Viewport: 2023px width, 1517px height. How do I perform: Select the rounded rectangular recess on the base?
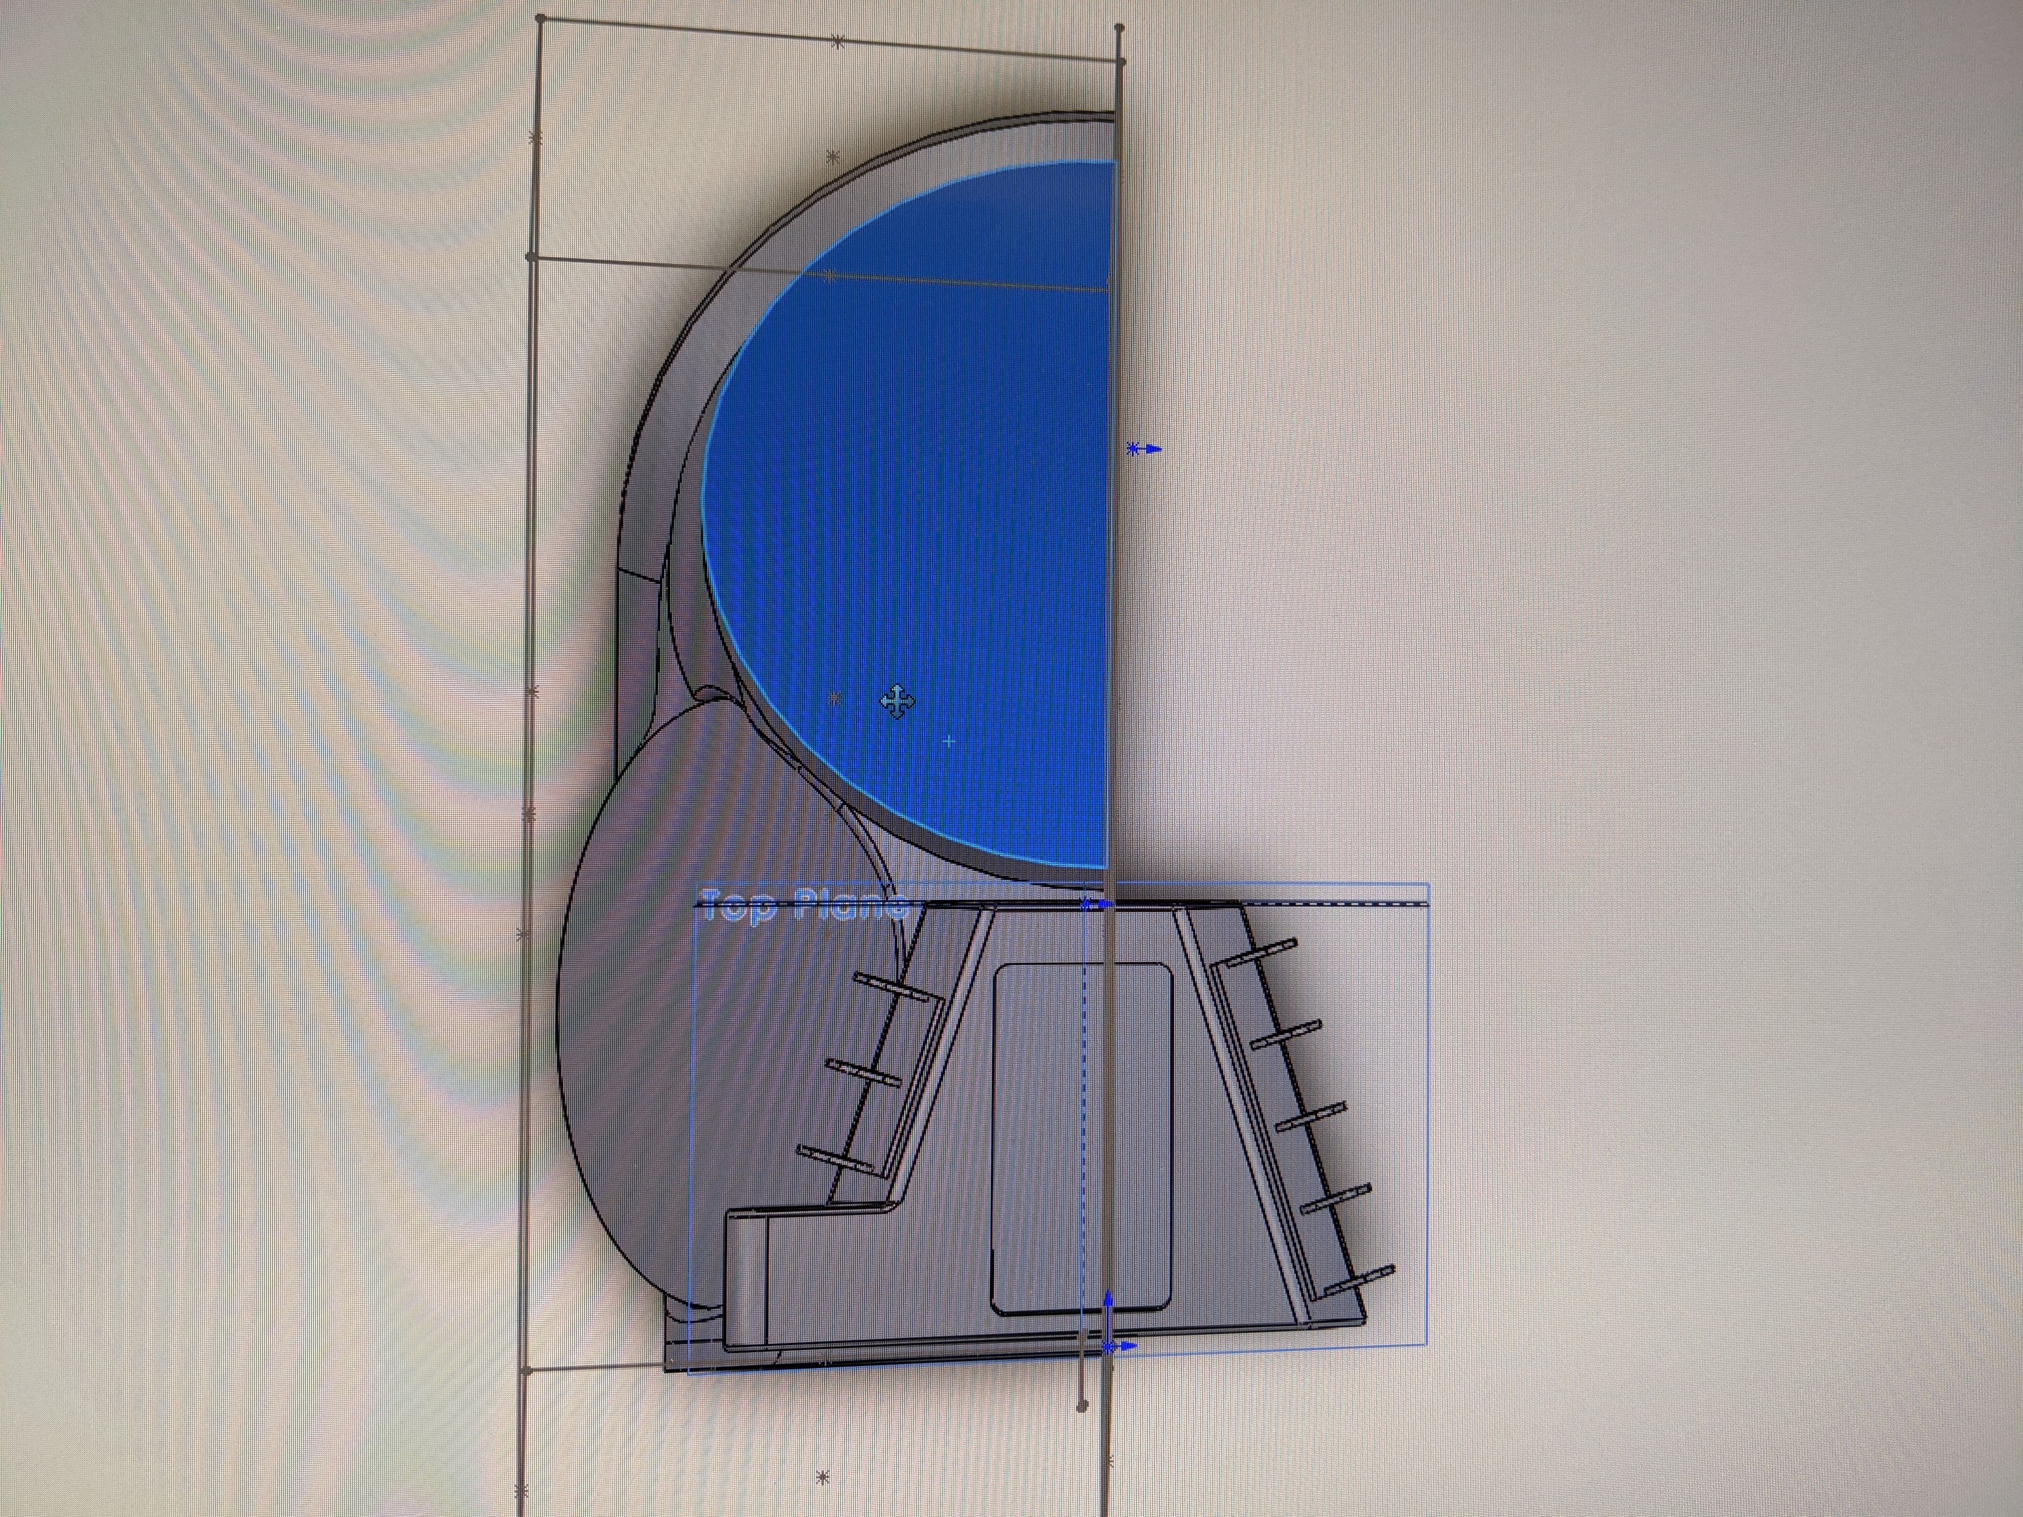(1083, 1138)
